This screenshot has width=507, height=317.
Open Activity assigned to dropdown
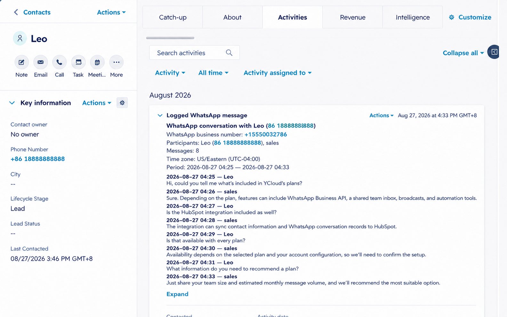pyautogui.click(x=278, y=73)
